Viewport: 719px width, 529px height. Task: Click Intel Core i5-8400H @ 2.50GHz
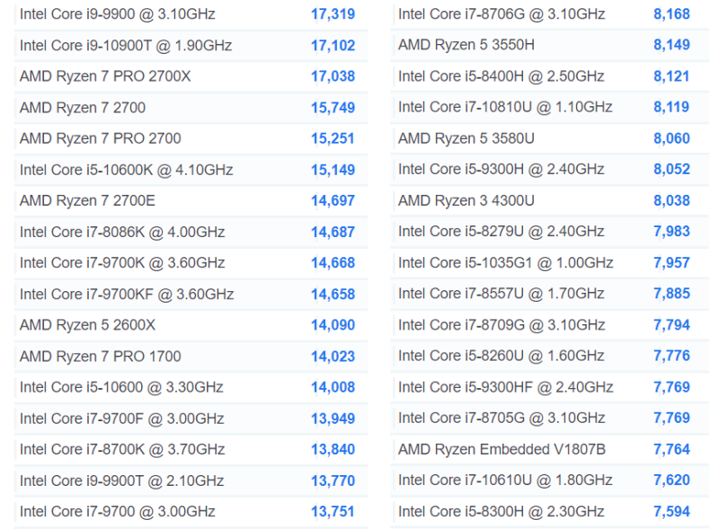point(502,76)
